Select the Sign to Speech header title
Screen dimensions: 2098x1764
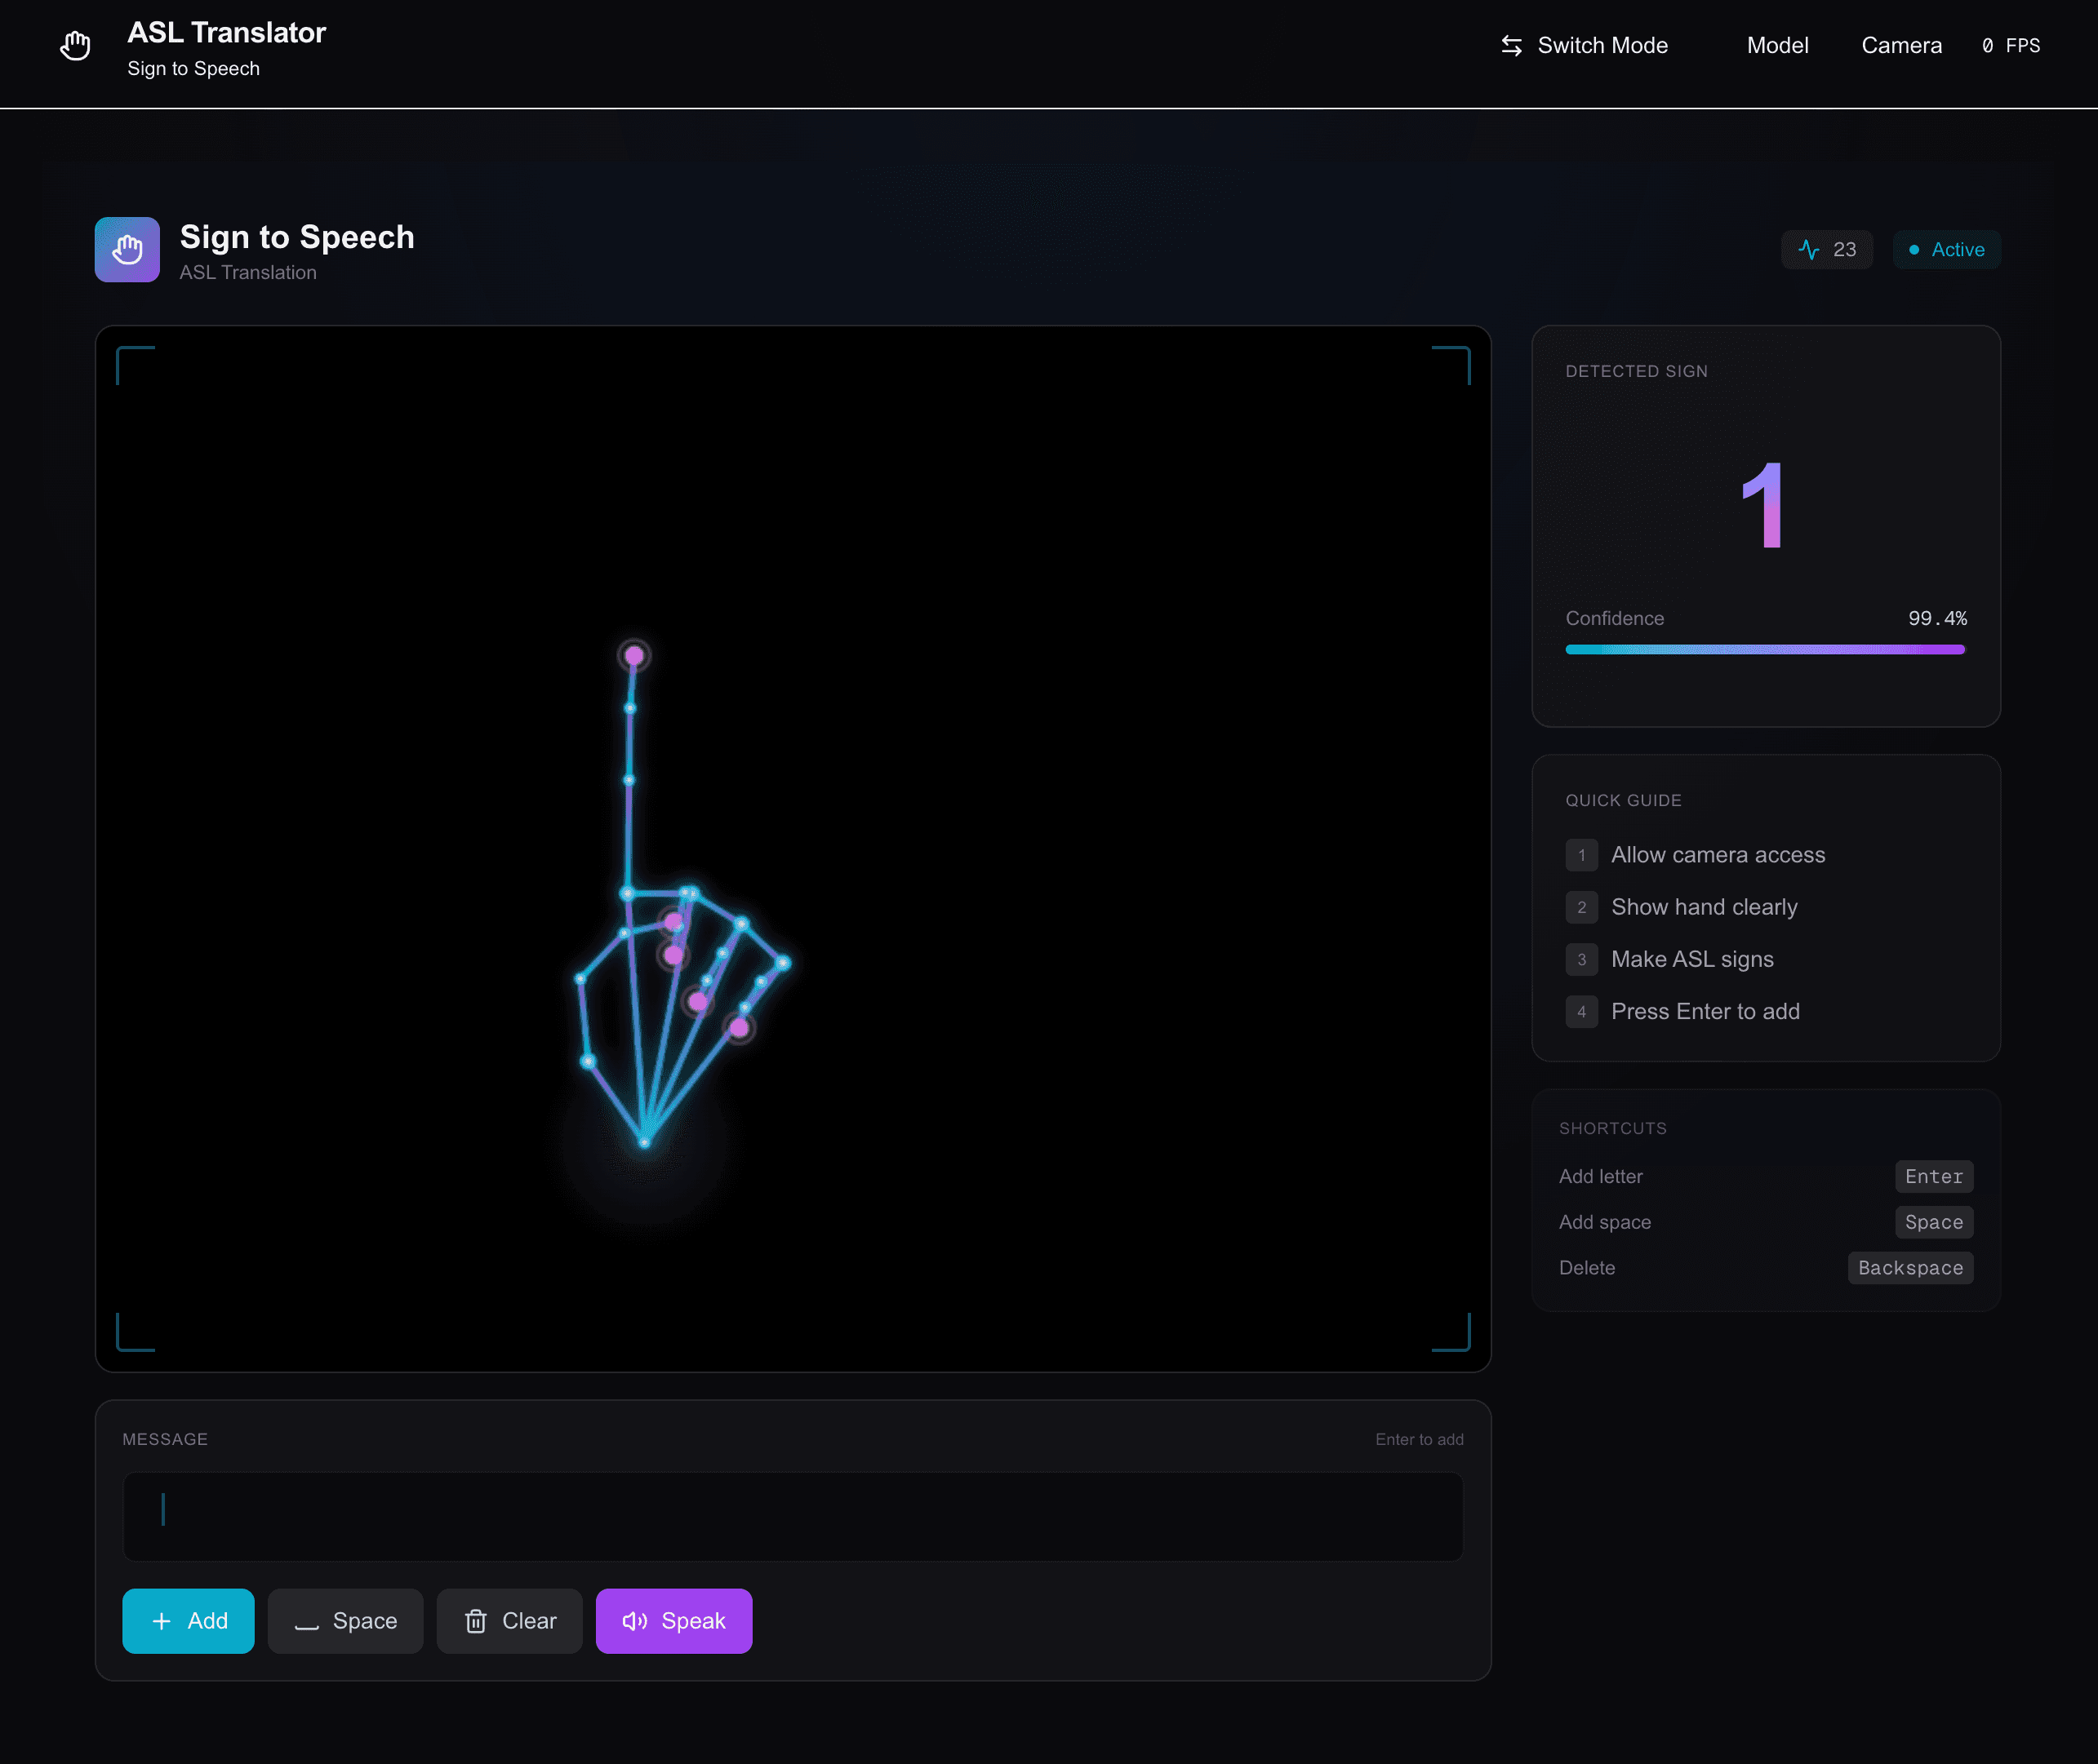coord(296,237)
